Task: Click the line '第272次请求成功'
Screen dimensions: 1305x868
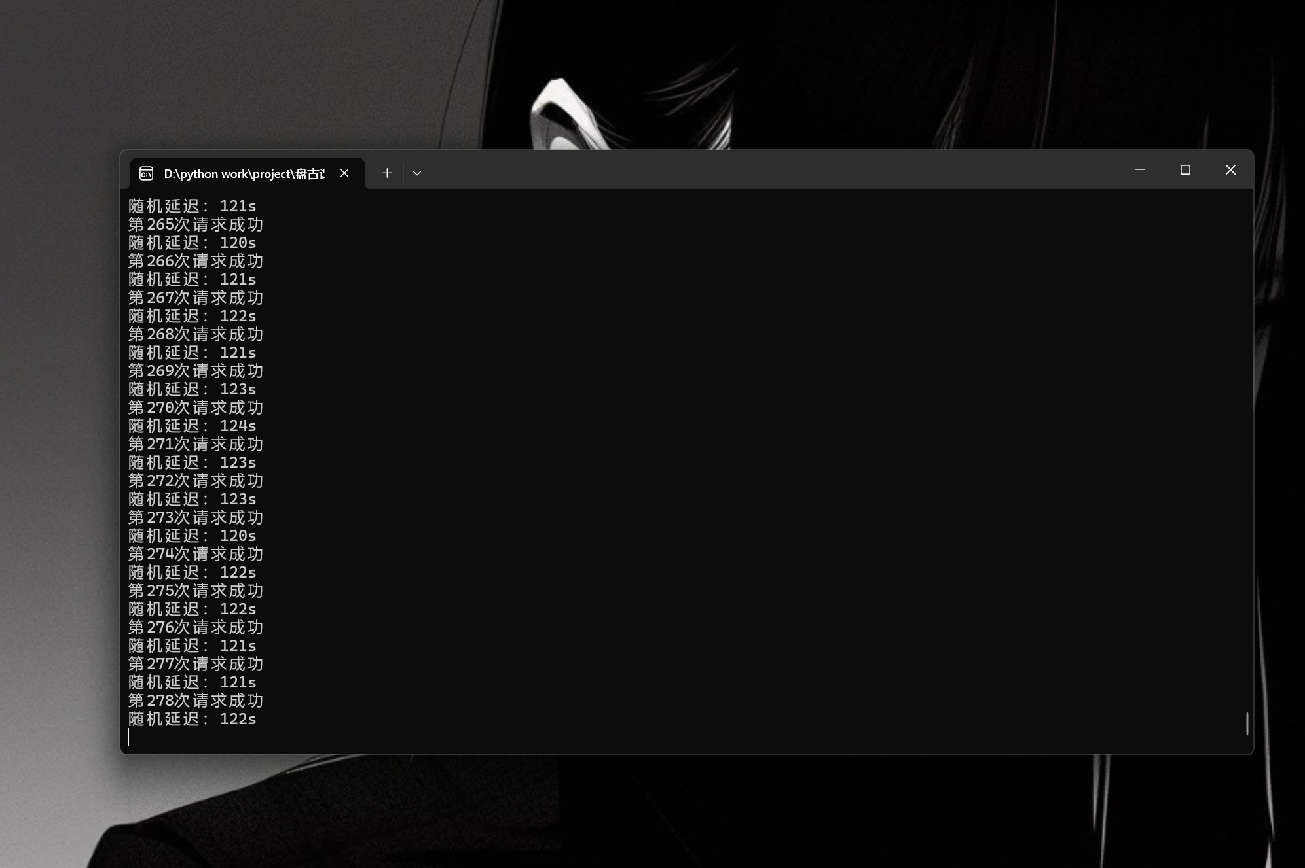Action: pyautogui.click(x=195, y=481)
